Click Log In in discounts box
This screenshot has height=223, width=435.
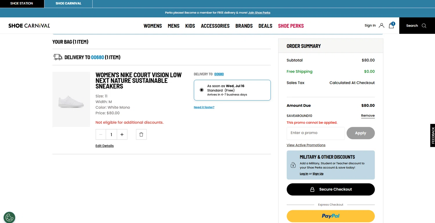(304, 174)
